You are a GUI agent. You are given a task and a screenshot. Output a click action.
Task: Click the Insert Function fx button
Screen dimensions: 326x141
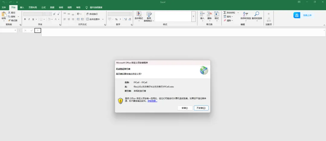click(x=38, y=30)
